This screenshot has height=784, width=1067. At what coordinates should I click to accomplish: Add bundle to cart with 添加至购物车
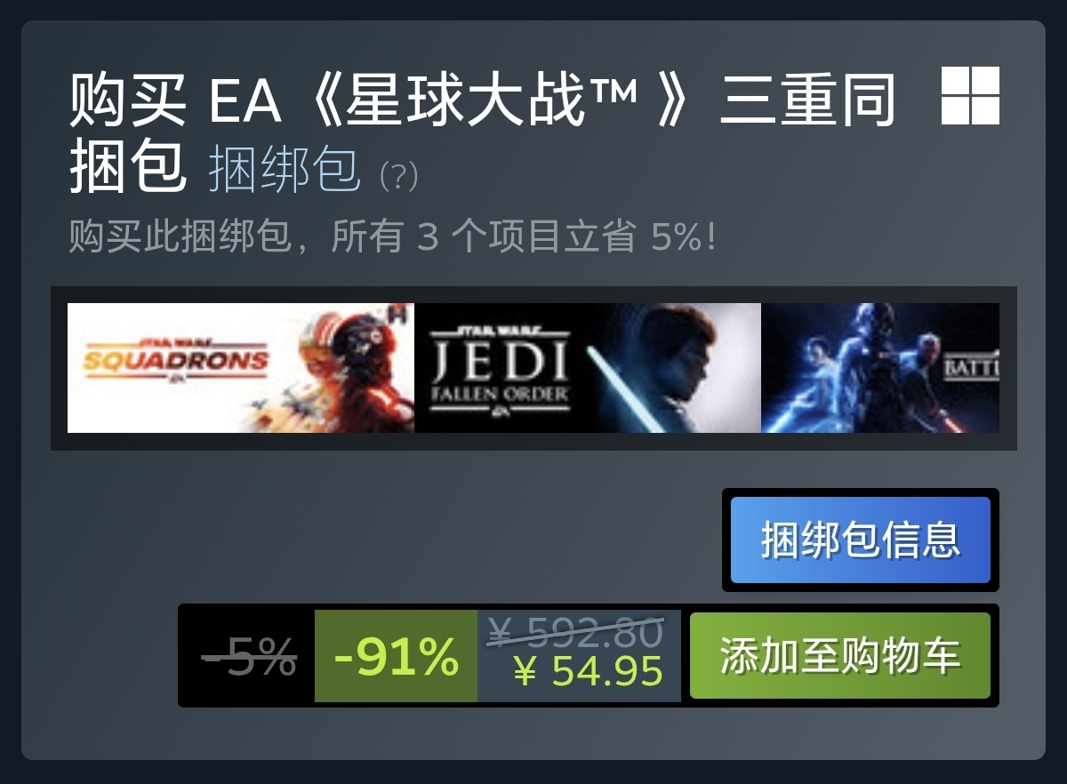(840, 655)
